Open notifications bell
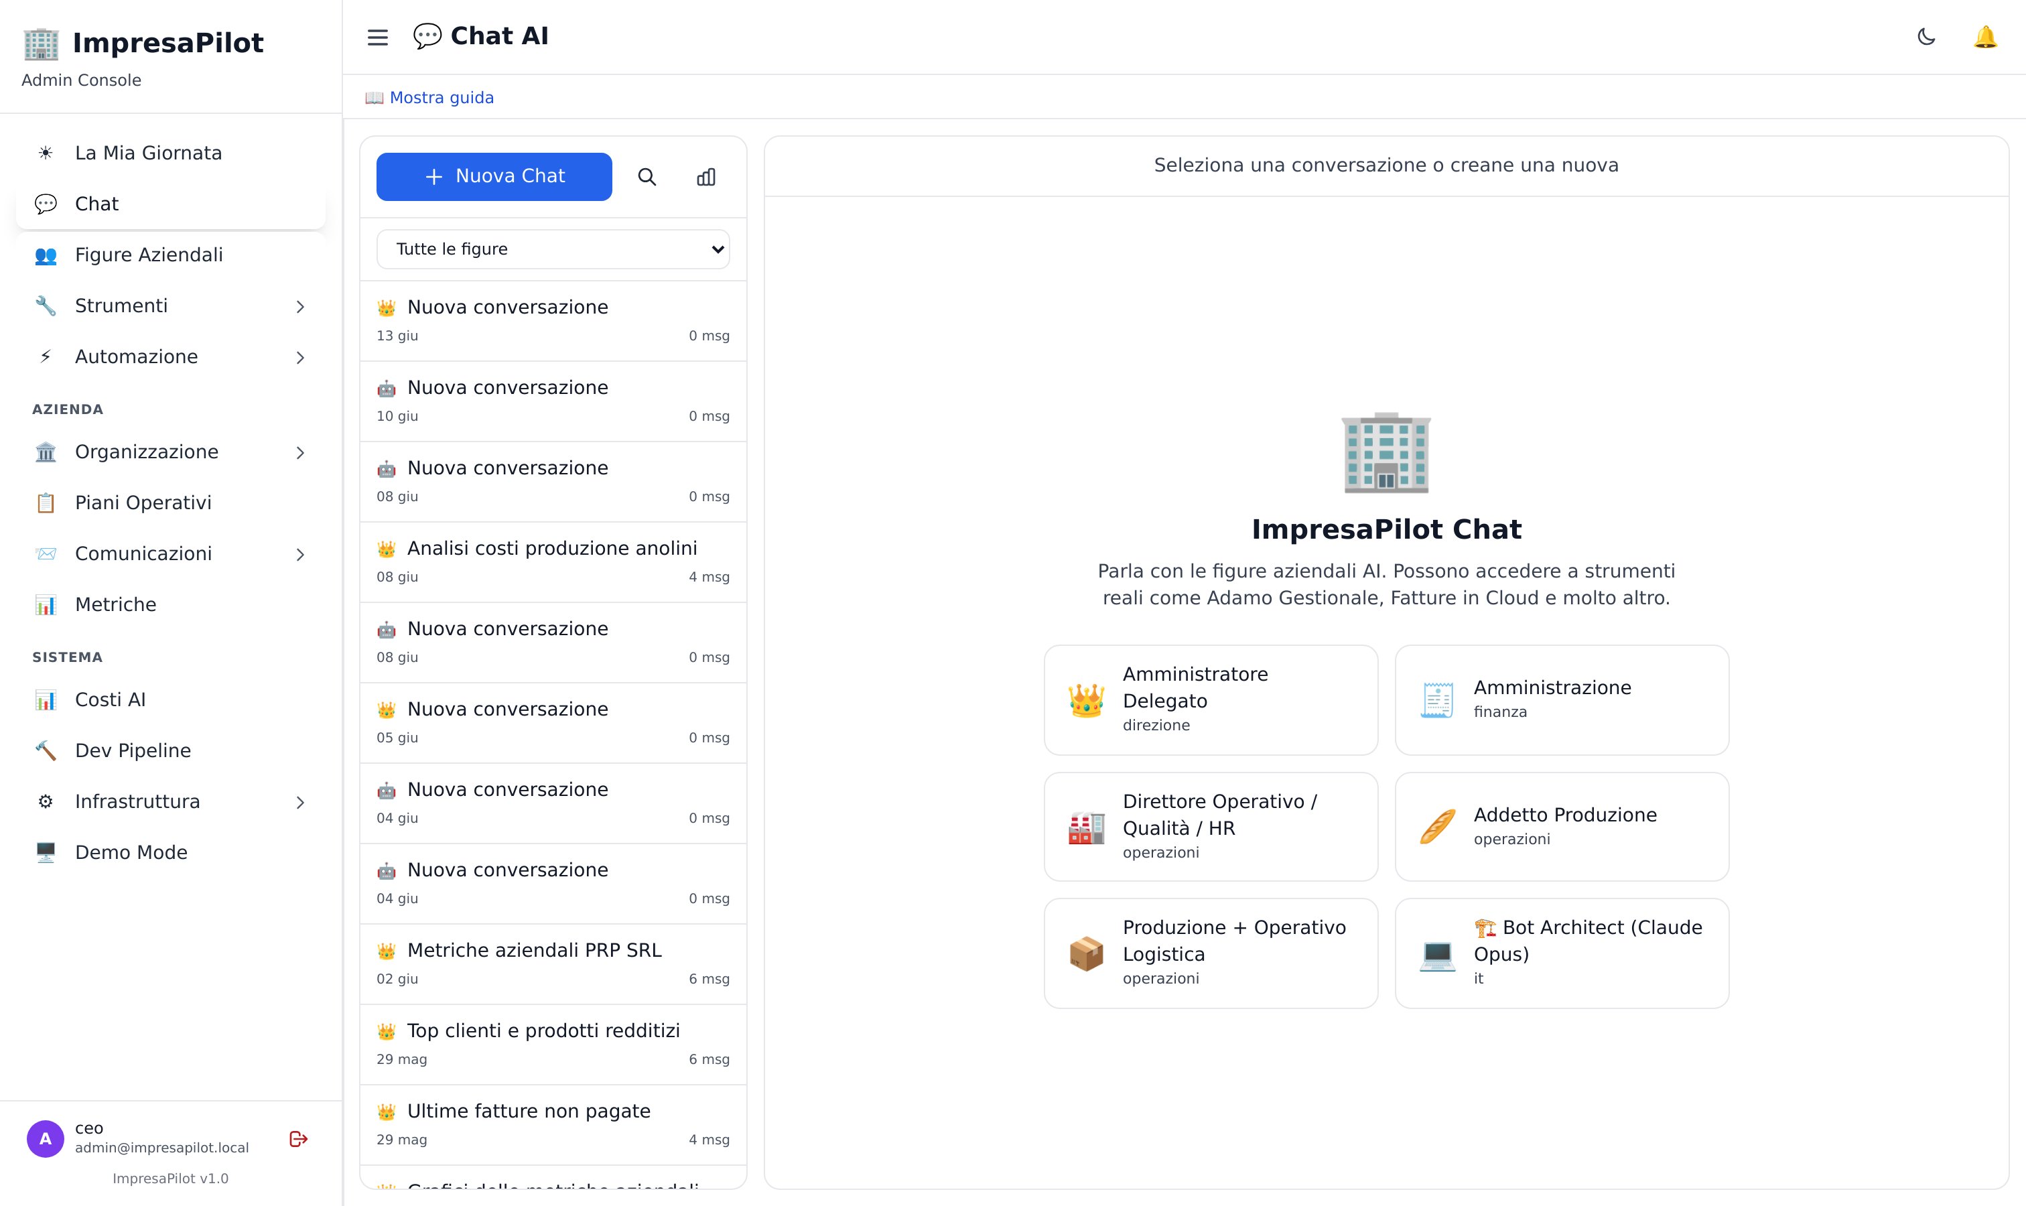 point(1984,38)
